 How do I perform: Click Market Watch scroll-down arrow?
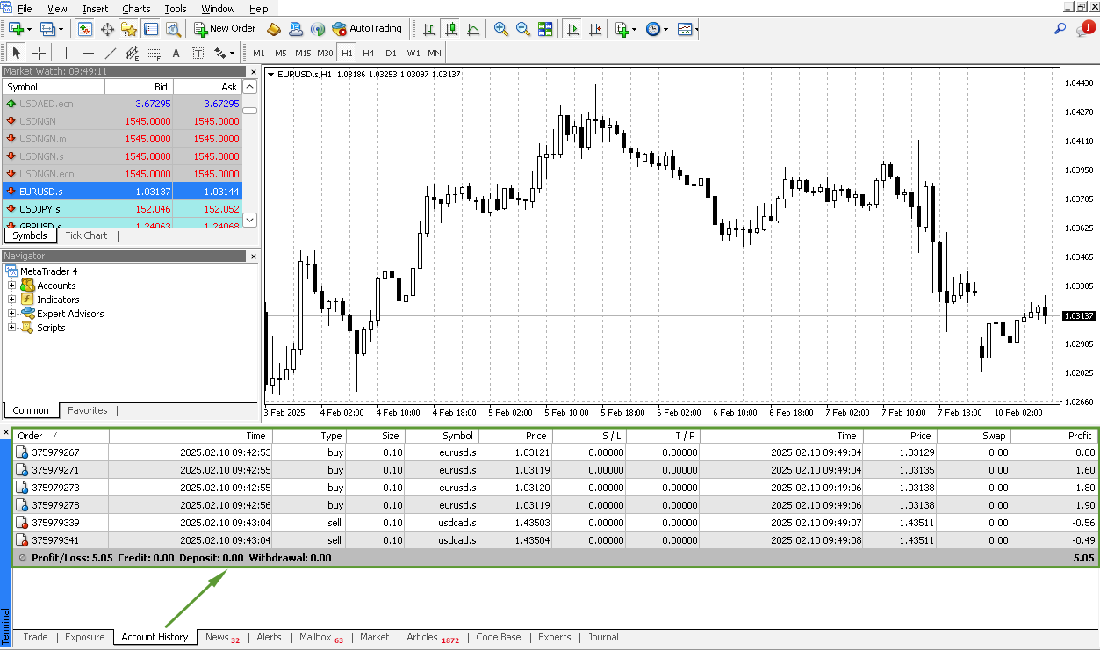(250, 220)
